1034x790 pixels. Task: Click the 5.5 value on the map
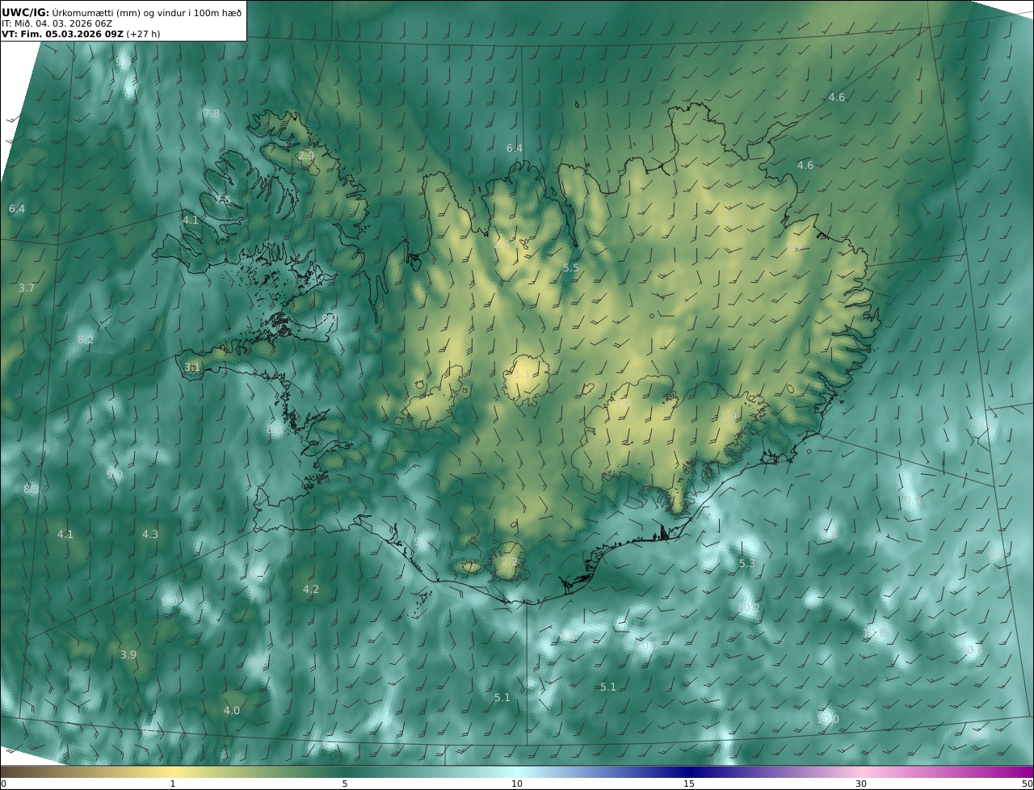point(571,267)
